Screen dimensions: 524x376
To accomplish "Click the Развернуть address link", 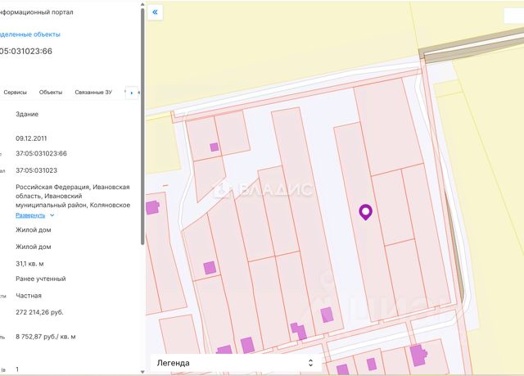I will [30, 215].
